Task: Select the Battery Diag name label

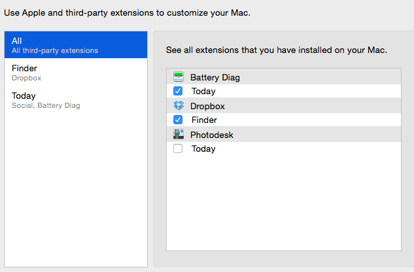Action: tap(215, 78)
